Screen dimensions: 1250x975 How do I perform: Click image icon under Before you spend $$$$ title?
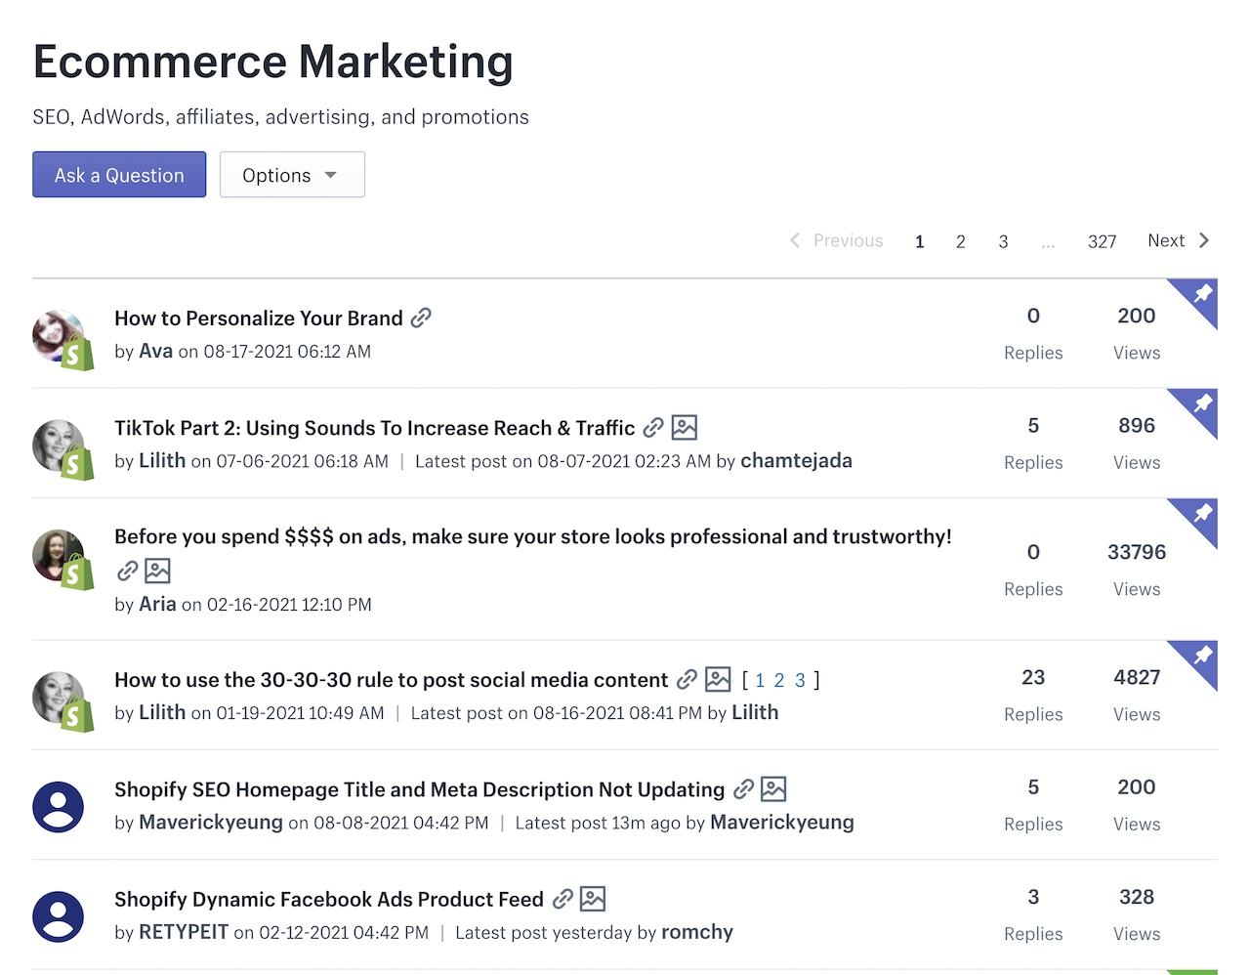coord(157,571)
